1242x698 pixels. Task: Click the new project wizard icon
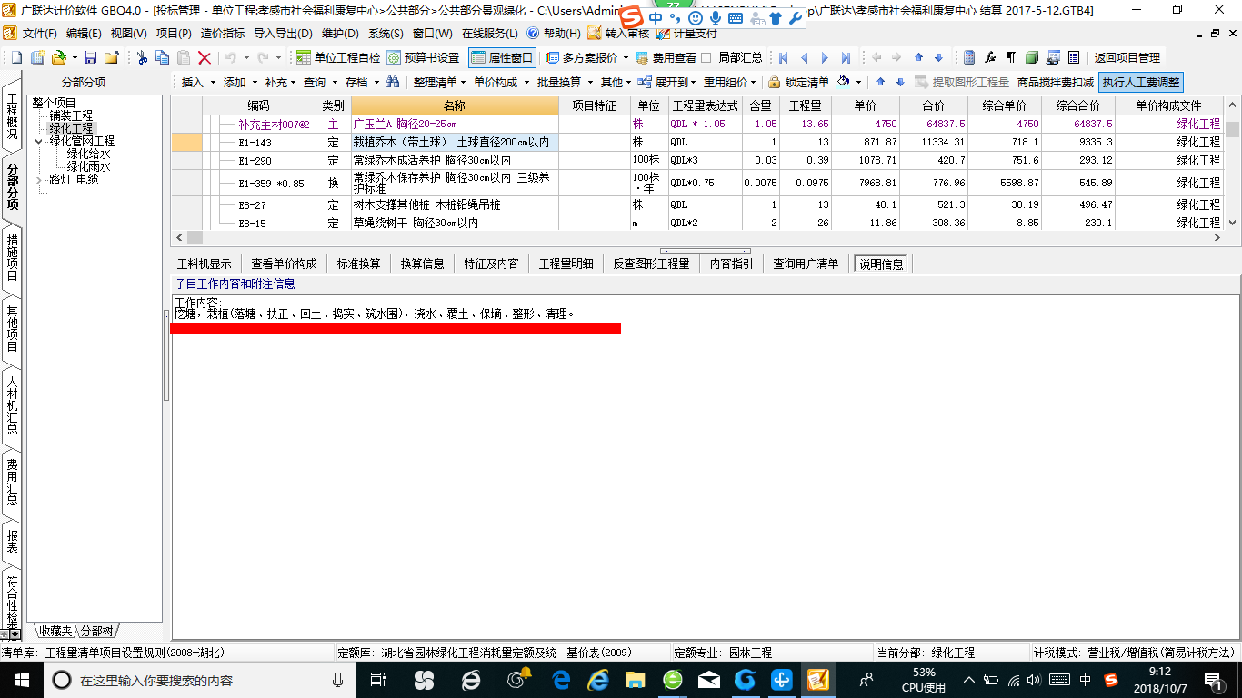coord(37,57)
